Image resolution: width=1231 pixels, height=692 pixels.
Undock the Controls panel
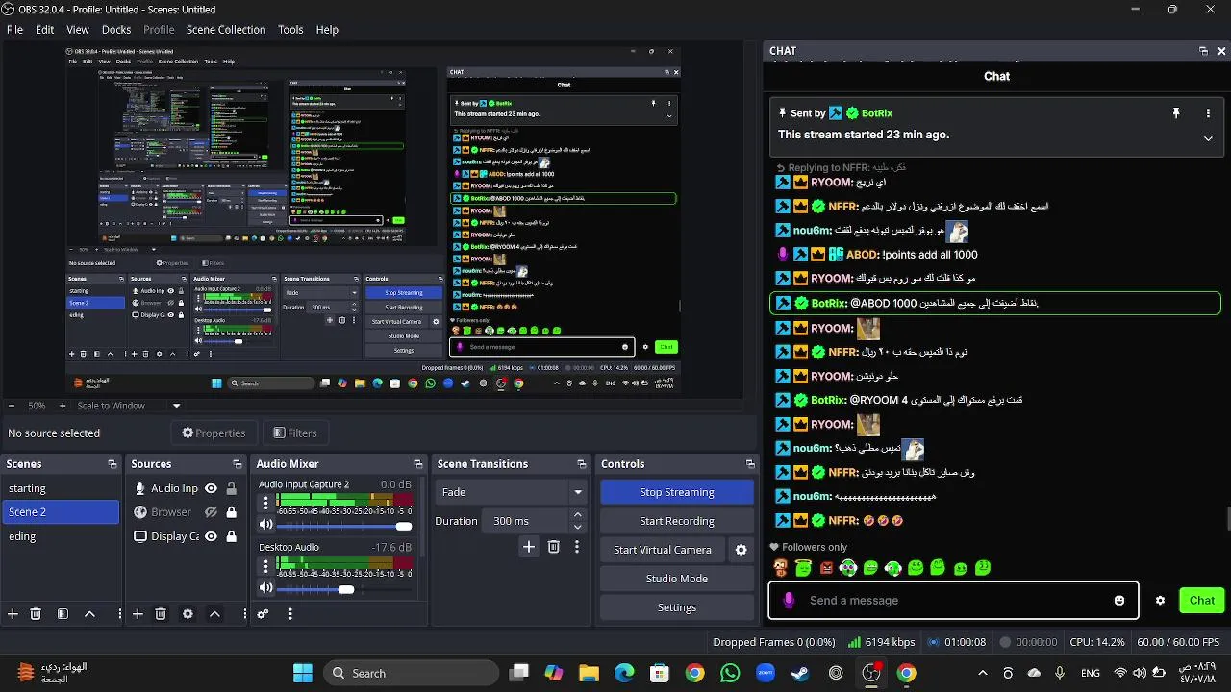coord(750,464)
